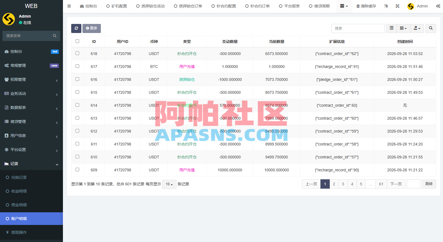
Task: Click the Admin avatar in the top bar
Action: 411,6
